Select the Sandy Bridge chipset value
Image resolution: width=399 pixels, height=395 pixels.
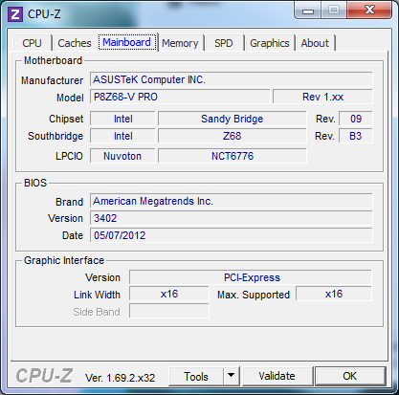pyautogui.click(x=233, y=119)
